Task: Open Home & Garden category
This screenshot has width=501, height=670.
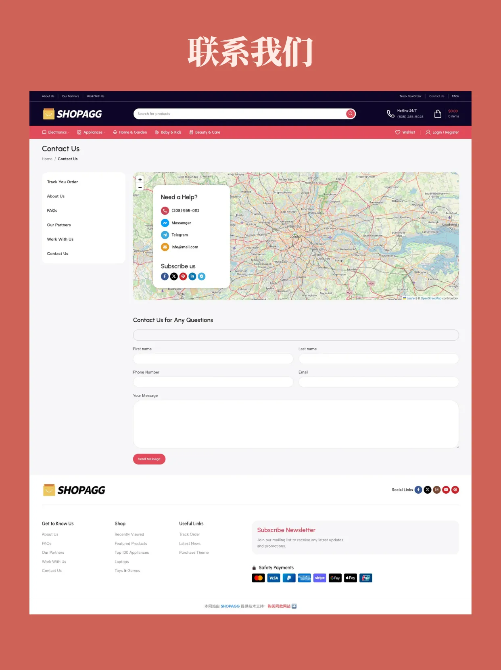Action: click(x=130, y=132)
